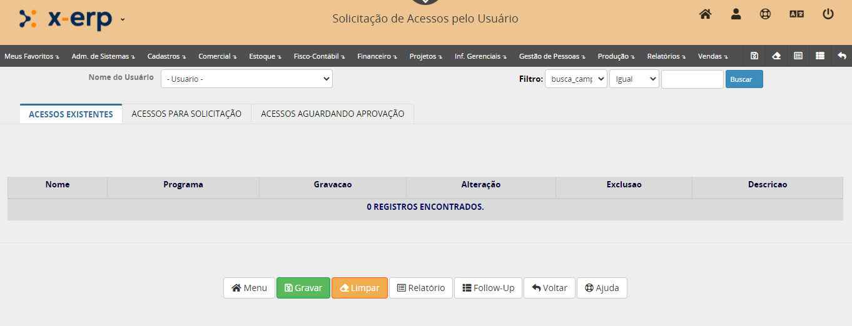
Task: Switch to Acessos Aguardando Aprovação tab
Action: [332, 114]
